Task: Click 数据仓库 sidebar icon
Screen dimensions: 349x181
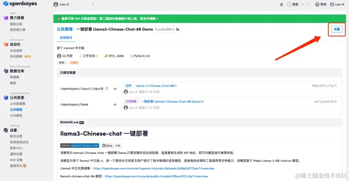Action: pos(6,71)
